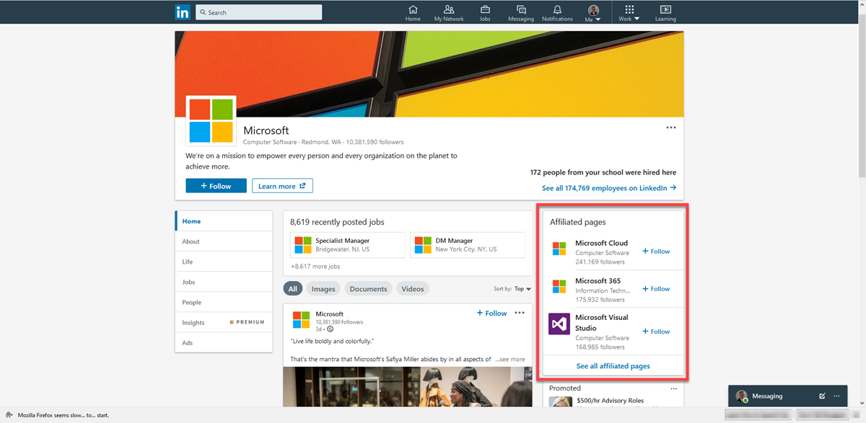Follow Microsoft Visual Studio
Image resolution: width=866 pixels, height=423 pixels.
tap(655, 331)
